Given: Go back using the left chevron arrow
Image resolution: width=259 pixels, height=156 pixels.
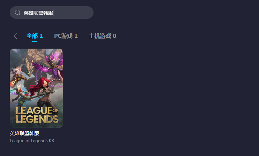Looking at the screenshot, I should click(15, 36).
